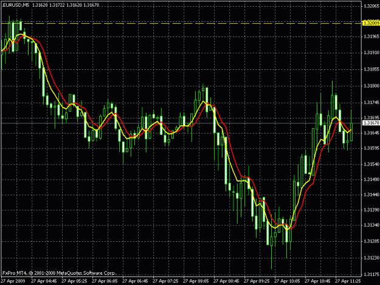
Task: Click the EURUSD,M5 chart title text
Action: click(x=16, y=5)
